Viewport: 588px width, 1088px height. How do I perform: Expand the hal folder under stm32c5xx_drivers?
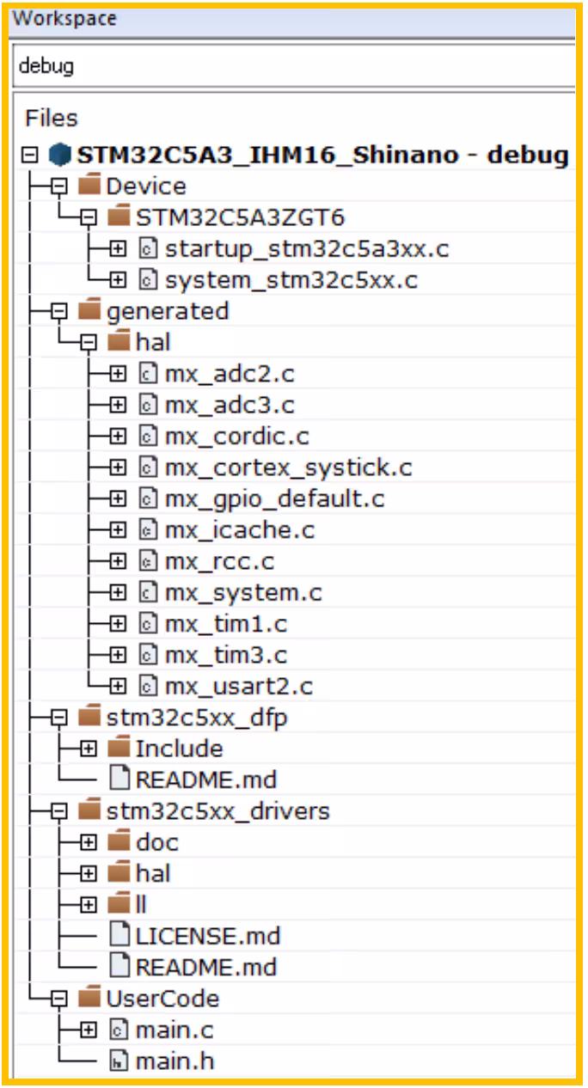click(89, 873)
